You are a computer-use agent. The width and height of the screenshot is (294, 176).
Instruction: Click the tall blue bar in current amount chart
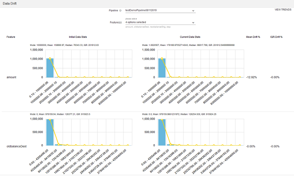point(162,68)
